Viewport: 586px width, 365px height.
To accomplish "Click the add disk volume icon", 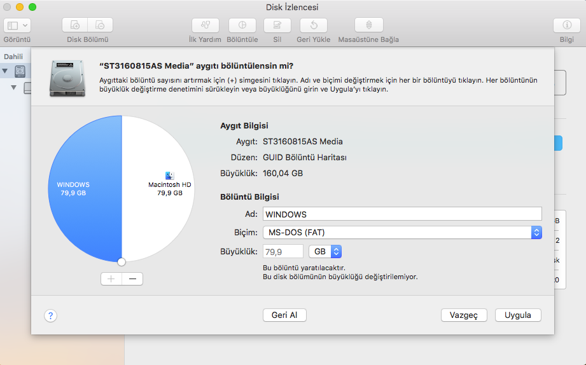I will point(75,25).
